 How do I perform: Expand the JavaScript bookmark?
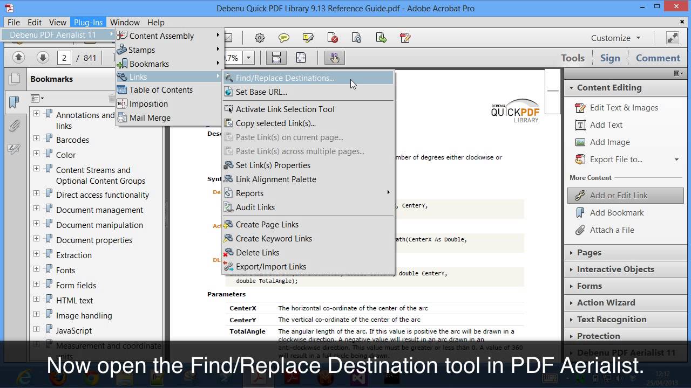point(36,329)
